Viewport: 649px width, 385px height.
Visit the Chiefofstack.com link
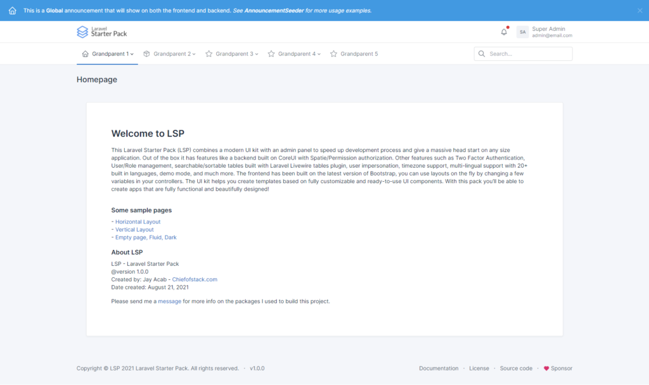(195, 279)
